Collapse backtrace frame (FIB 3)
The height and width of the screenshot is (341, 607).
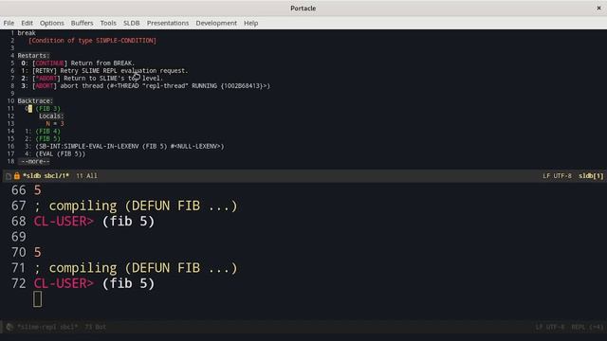tap(48, 109)
